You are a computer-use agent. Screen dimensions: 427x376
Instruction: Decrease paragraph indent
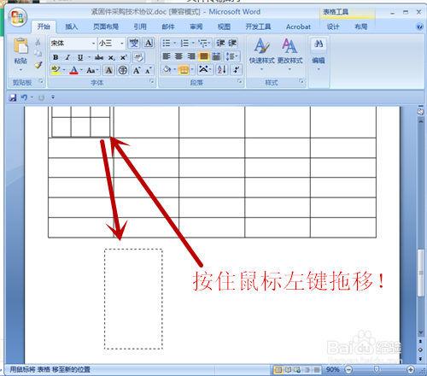pyautogui.click(x=220, y=44)
